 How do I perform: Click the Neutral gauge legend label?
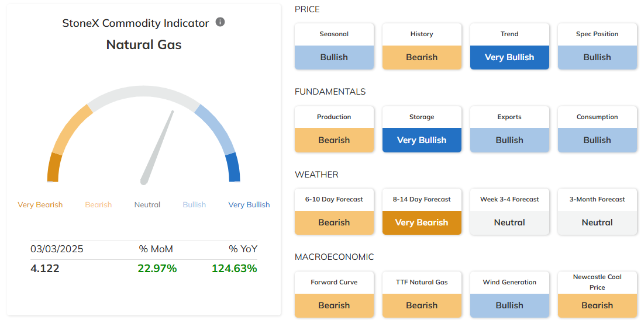click(x=147, y=205)
